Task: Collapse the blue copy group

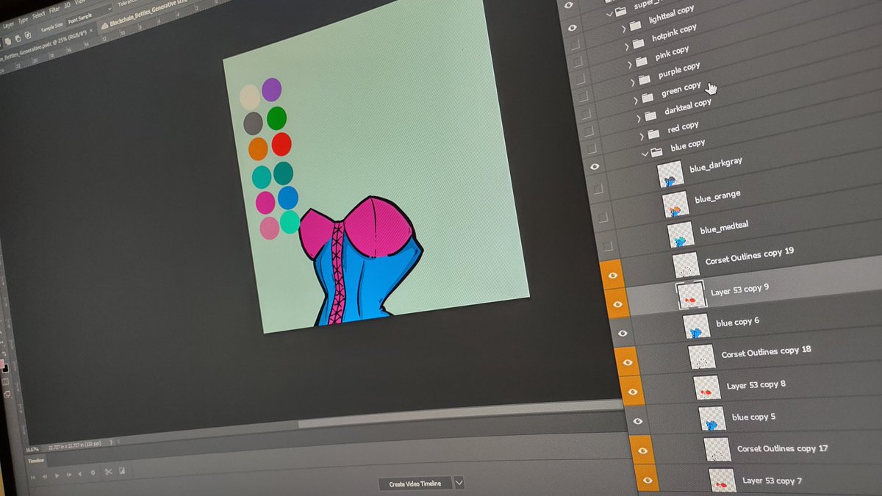Action: click(x=645, y=154)
